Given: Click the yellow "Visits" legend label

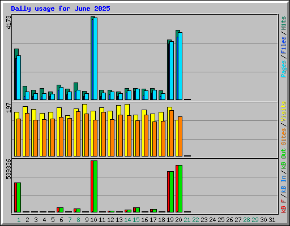Looking at the screenshot, I should (284, 111).
